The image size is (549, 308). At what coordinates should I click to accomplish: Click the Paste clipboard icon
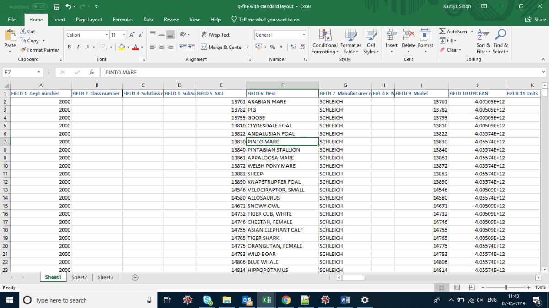pos(10,35)
